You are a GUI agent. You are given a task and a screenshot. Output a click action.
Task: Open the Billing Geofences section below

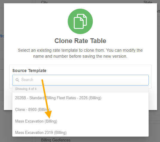click(x=56, y=140)
